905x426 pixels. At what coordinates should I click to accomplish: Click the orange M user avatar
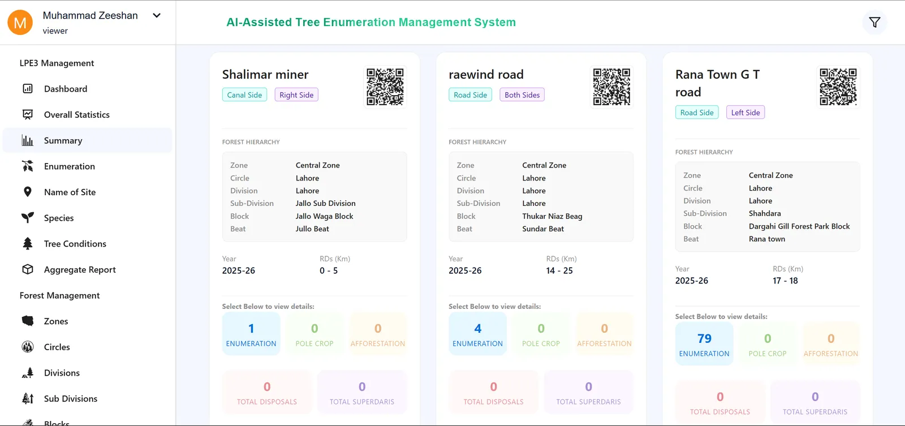coord(20,23)
